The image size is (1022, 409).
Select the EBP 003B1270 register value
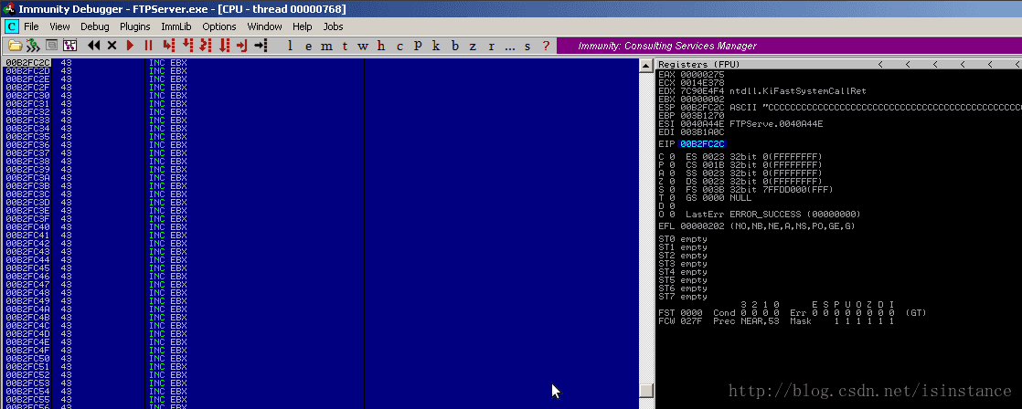[702, 115]
